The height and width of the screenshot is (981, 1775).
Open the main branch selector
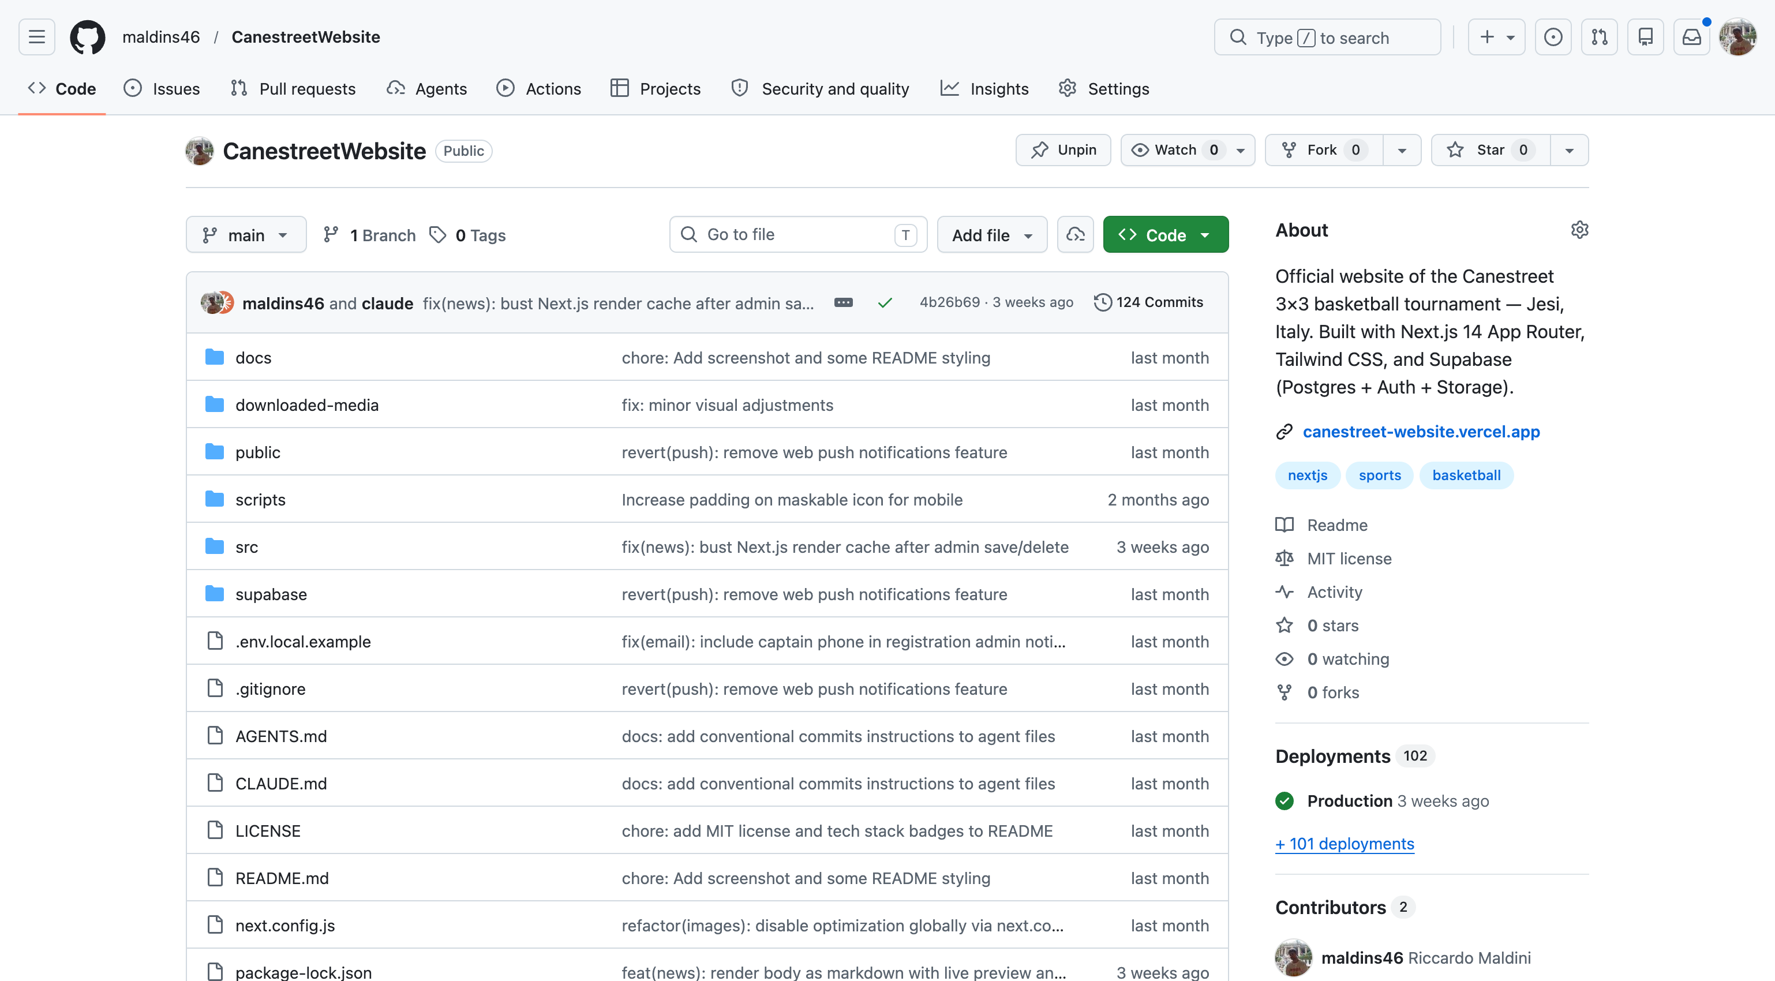pos(246,235)
